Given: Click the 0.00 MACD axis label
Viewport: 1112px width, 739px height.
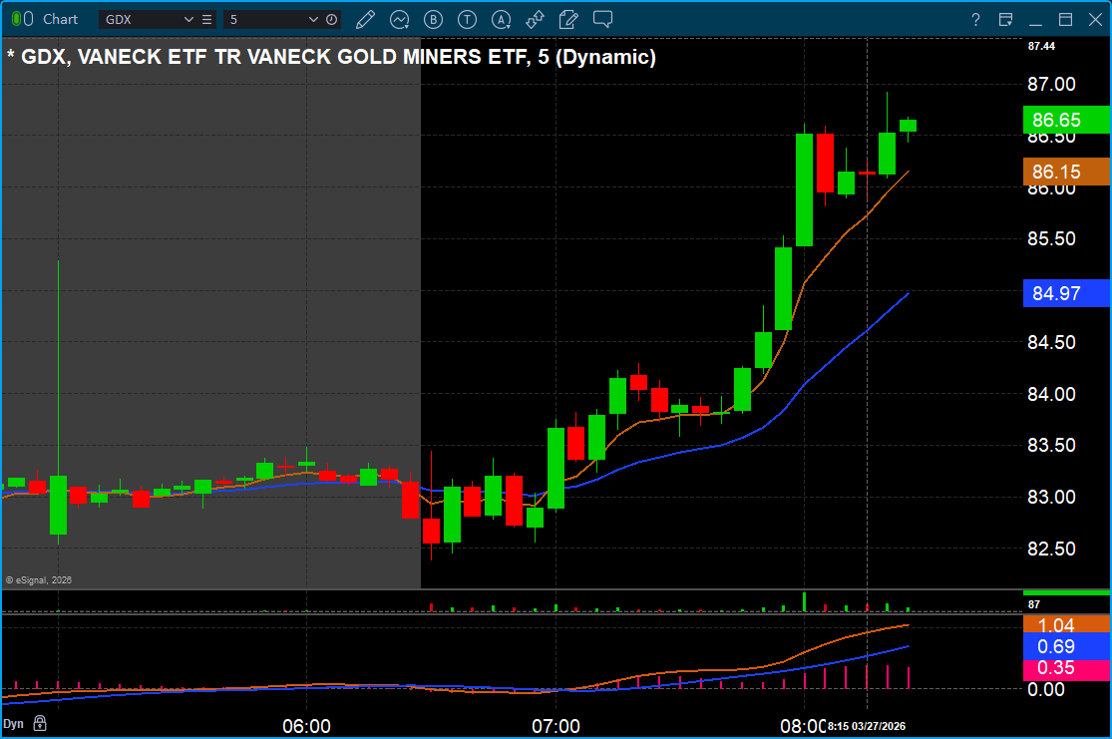Looking at the screenshot, I should tap(1047, 689).
